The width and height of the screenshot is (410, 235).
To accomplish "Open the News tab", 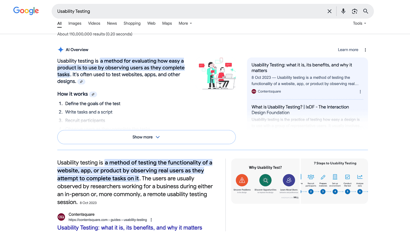I will point(112,23).
